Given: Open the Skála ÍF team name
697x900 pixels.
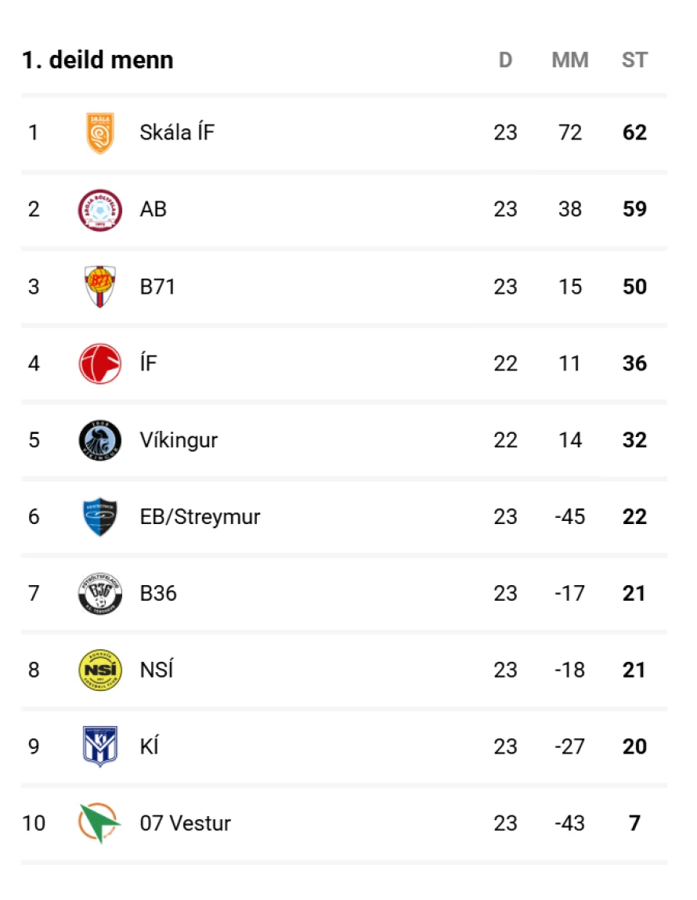Looking at the screenshot, I should (x=177, y=132).
